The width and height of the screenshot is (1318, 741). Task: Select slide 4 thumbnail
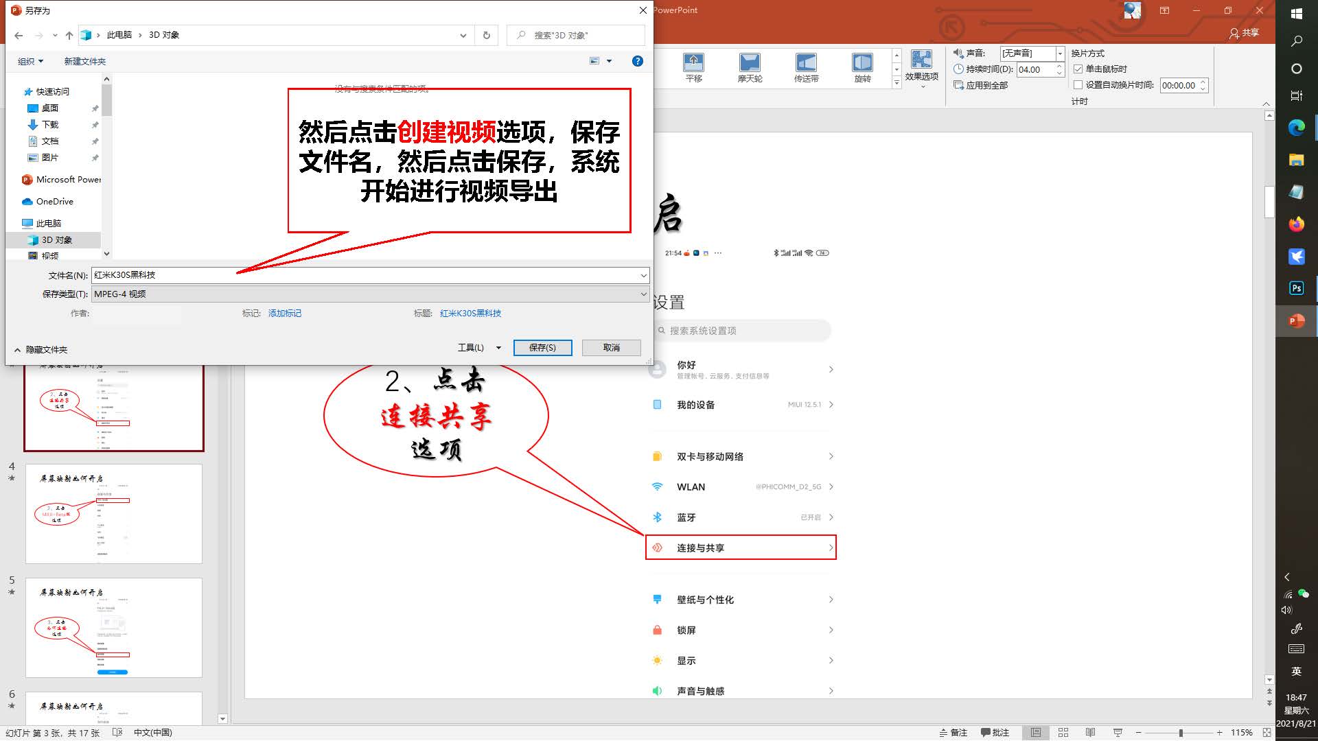click(x=114, y=513)
